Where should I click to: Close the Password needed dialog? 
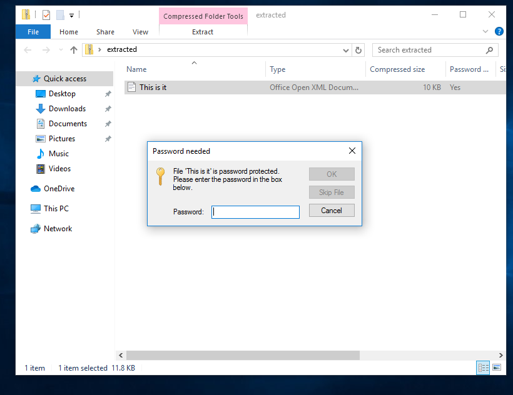coord(352,151)
